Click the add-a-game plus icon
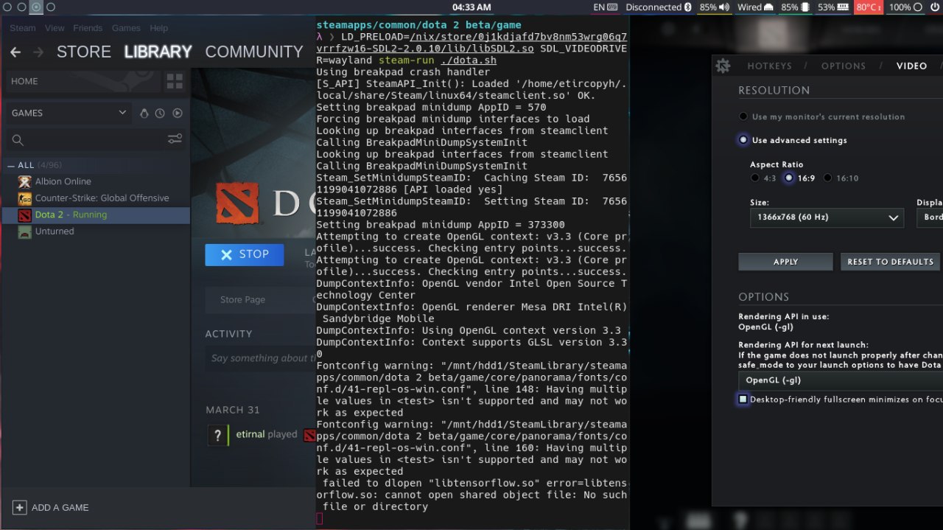Screen dimensions: 943x530 [20, 507]
